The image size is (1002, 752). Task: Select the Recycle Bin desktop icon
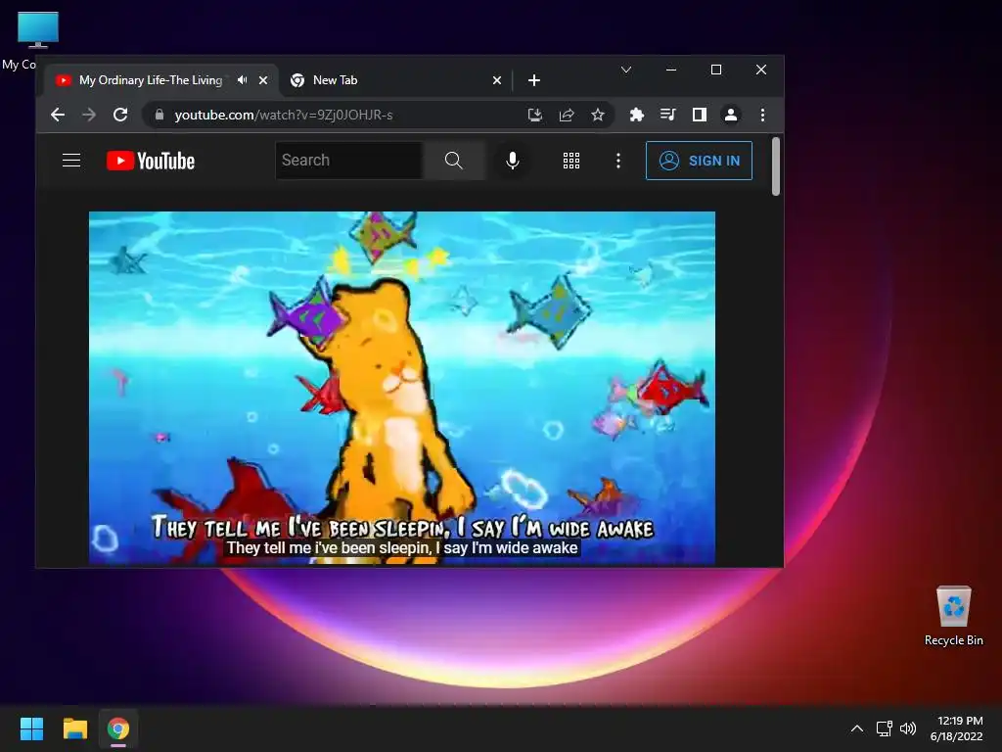pos(953,616)
